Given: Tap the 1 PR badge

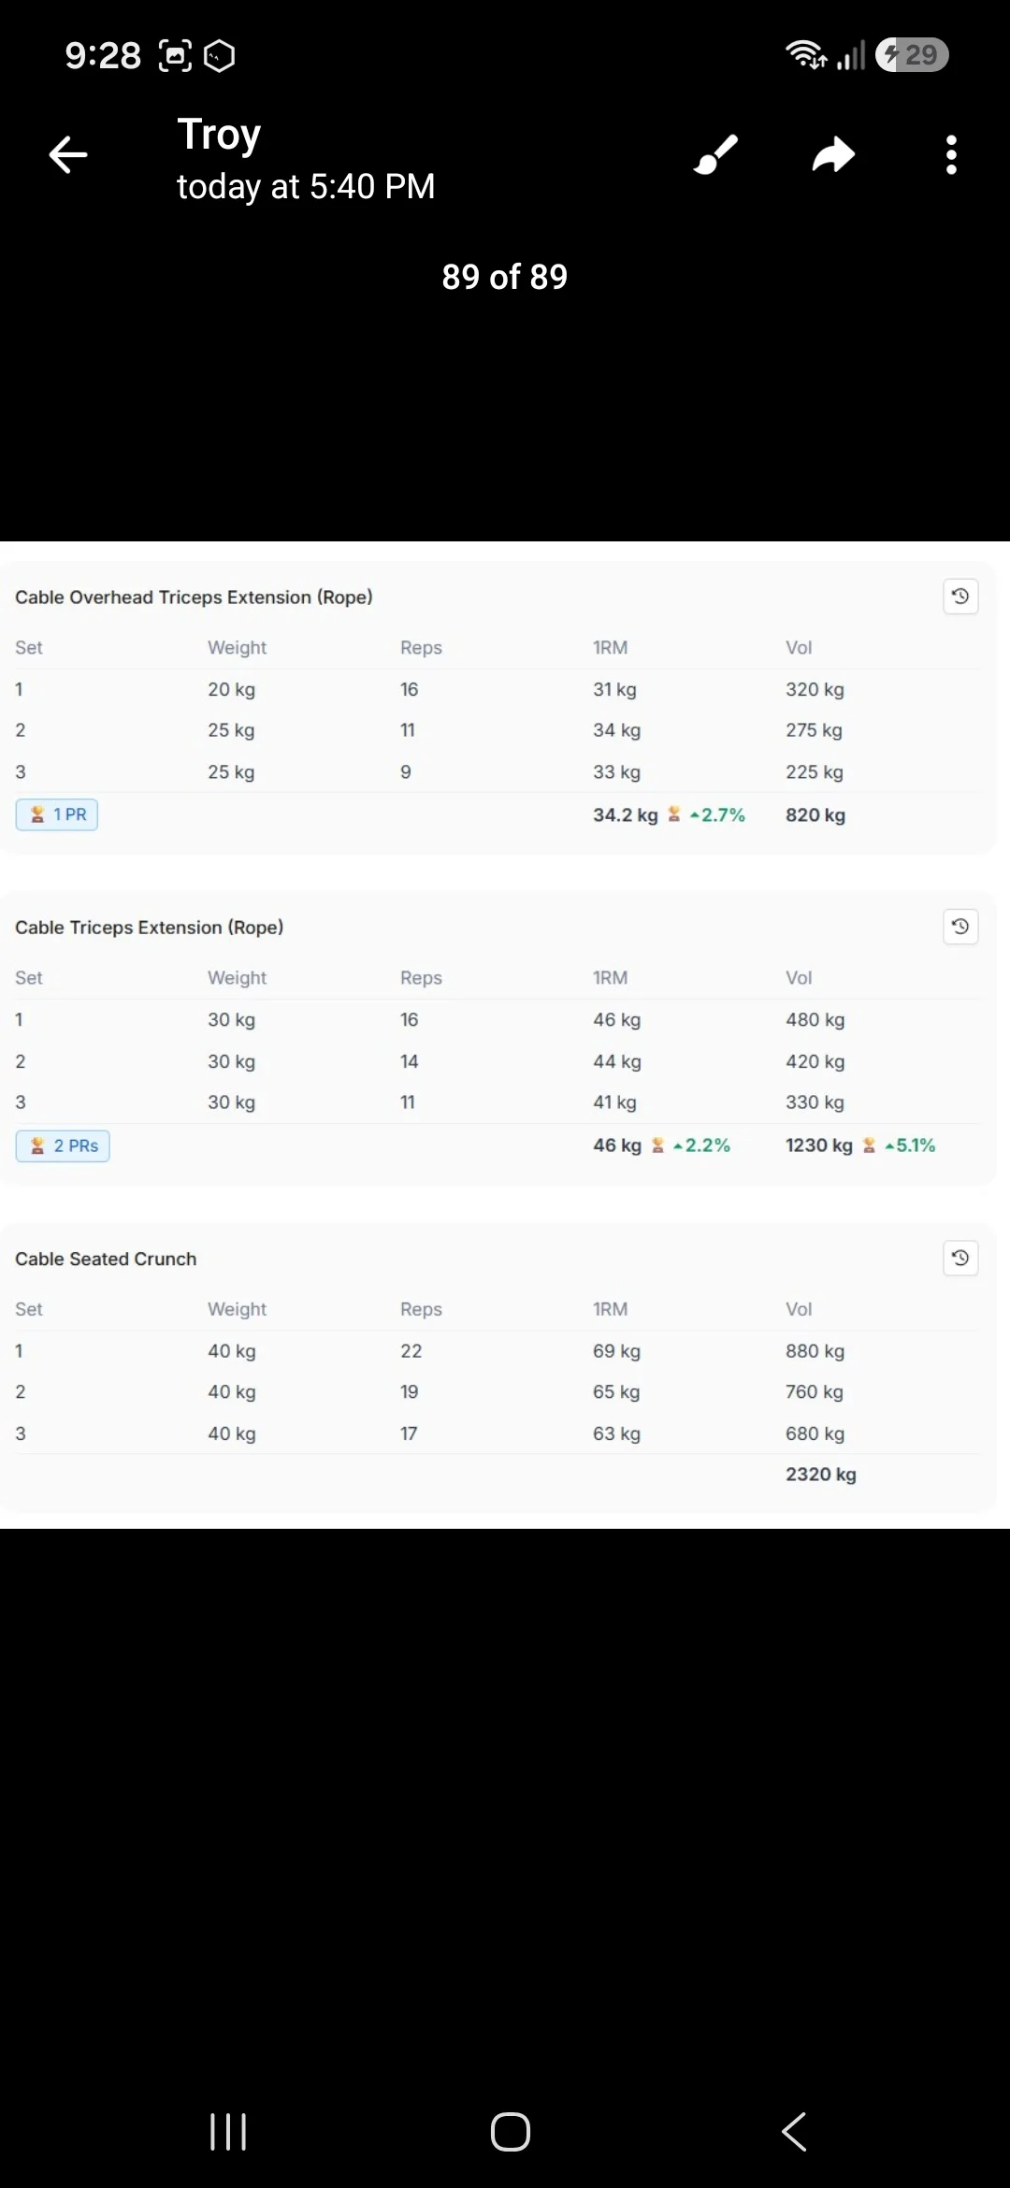Looking at the screenshot, I should click(x=57, y=814).
